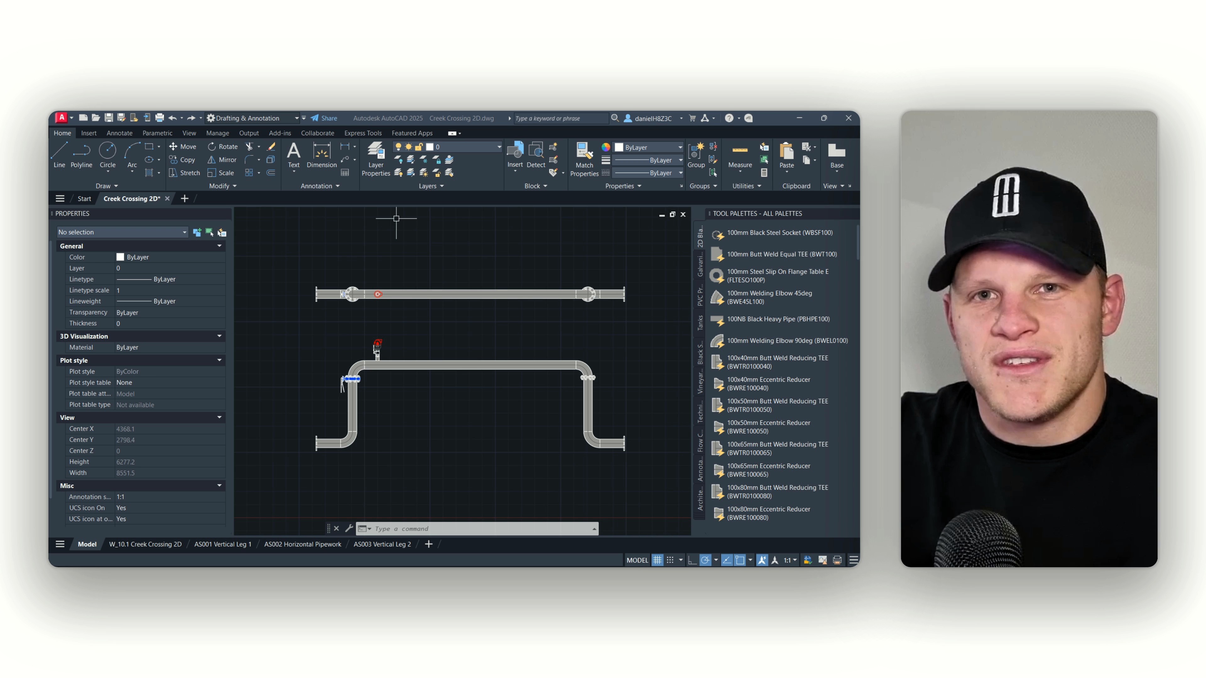Toggle polar tracking in status bar

point(705,560)
